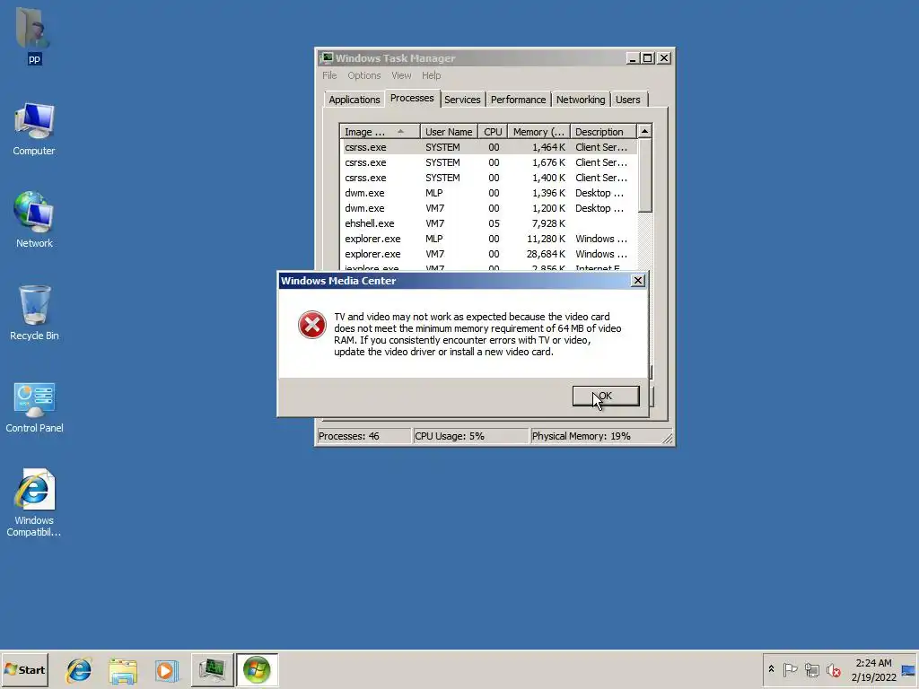Open the clock showing 2:24 AM
The image size is (919, 689).
tap(873, 669)
